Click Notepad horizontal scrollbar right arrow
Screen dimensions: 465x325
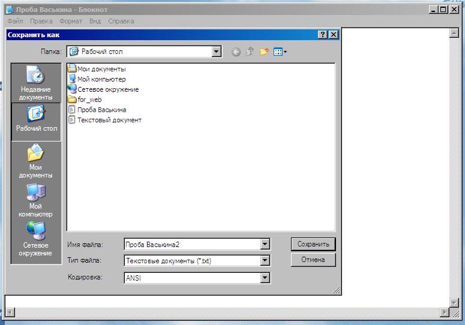coord(445,312)
